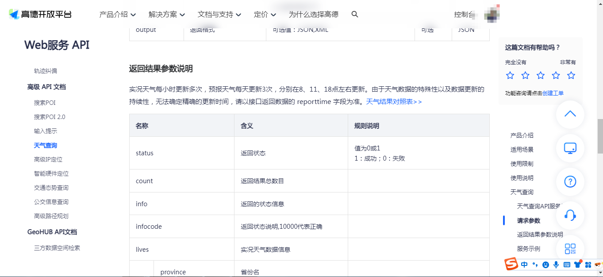Rate document with the first star

510,75
